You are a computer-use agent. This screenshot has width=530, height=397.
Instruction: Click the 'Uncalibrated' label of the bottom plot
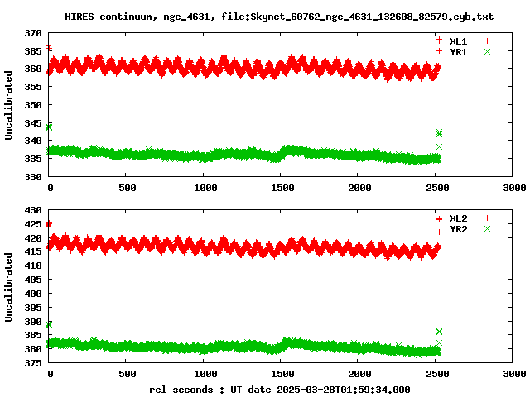click(8, 287)
